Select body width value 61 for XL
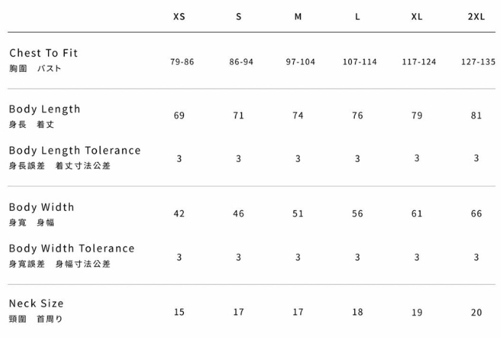501x338 pixels. 417,214
